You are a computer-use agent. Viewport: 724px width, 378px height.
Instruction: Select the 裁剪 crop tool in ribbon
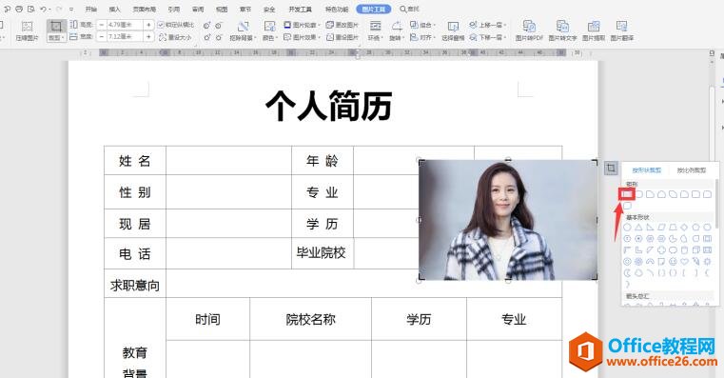pyautogui.click(x=56, y=30)
